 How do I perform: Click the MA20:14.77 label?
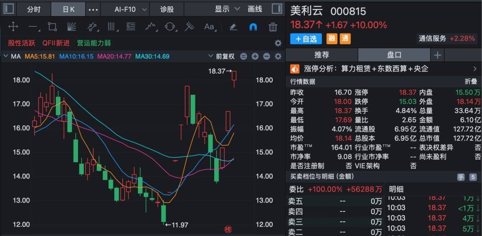coord(114,57)
